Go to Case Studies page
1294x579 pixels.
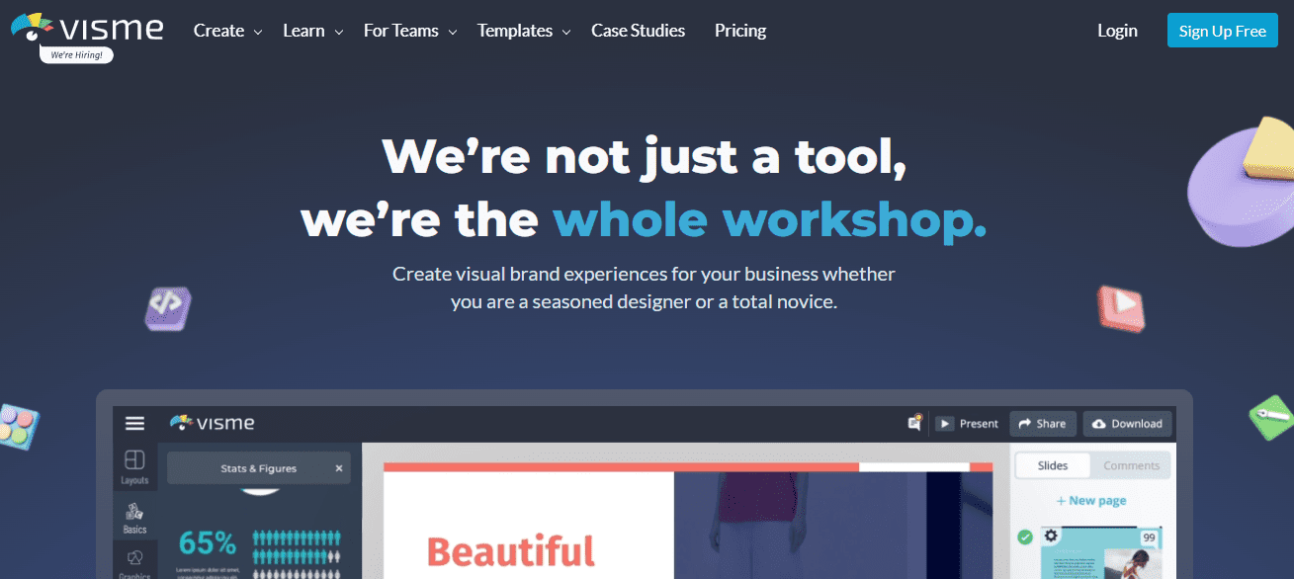click(638, 31)
